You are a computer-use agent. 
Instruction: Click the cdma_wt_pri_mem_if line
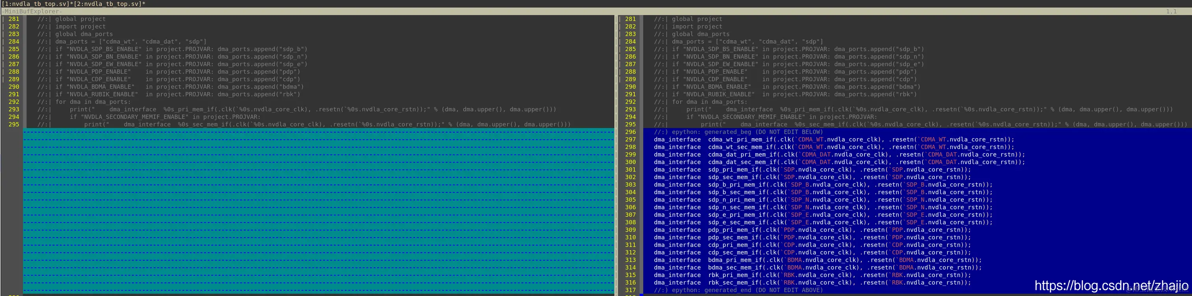coord(834,139)
